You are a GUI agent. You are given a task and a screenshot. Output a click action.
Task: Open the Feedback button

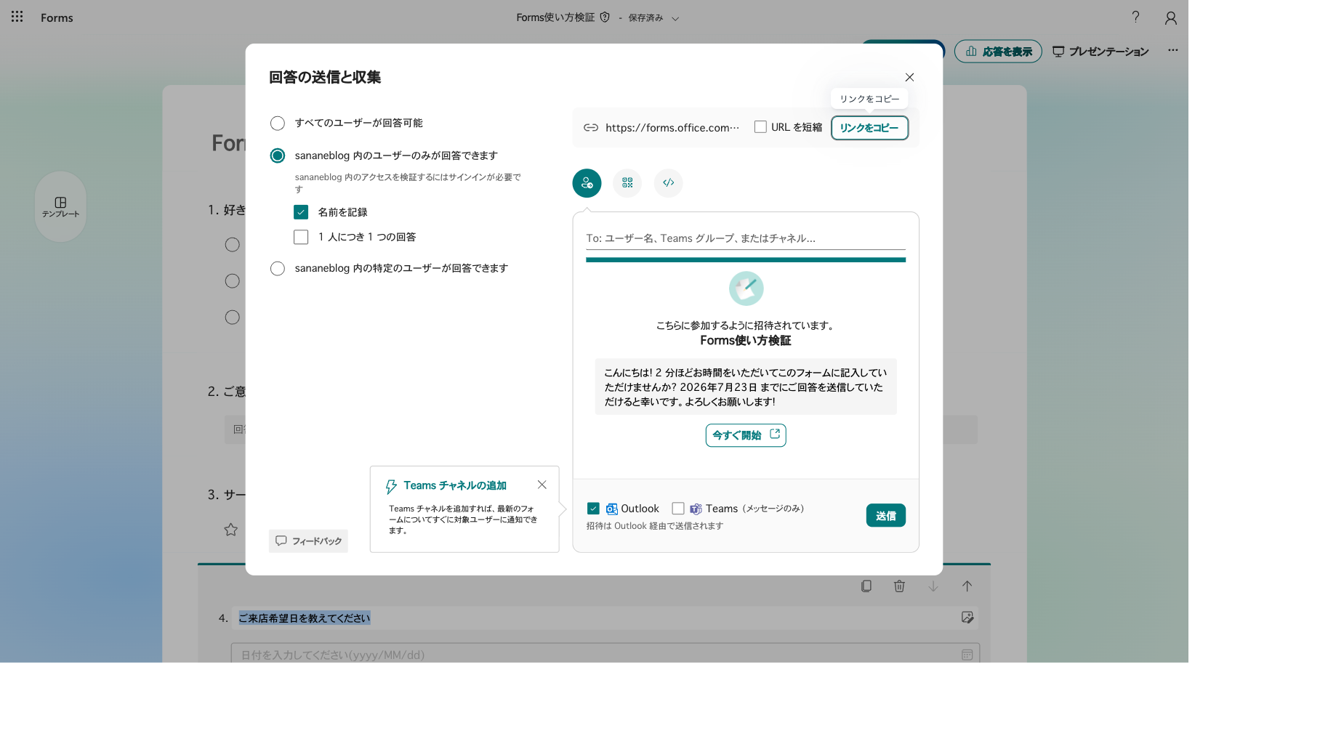[x=308, y=541]
